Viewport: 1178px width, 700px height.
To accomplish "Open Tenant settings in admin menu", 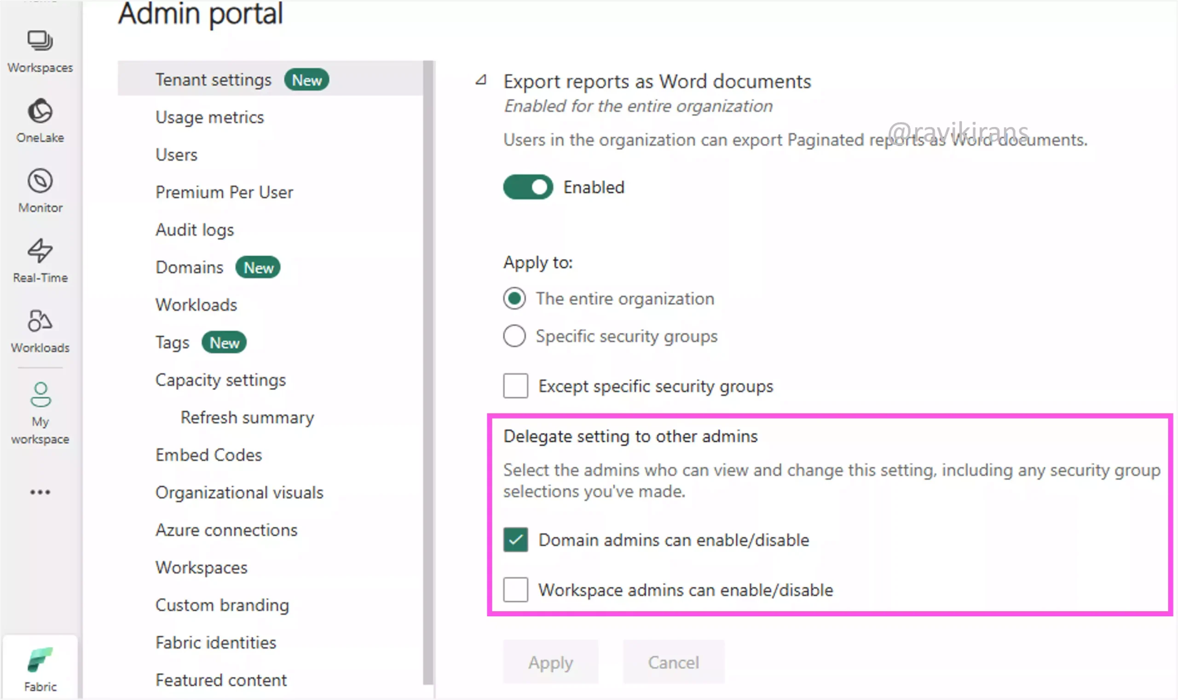I will (x=271, y=79).
